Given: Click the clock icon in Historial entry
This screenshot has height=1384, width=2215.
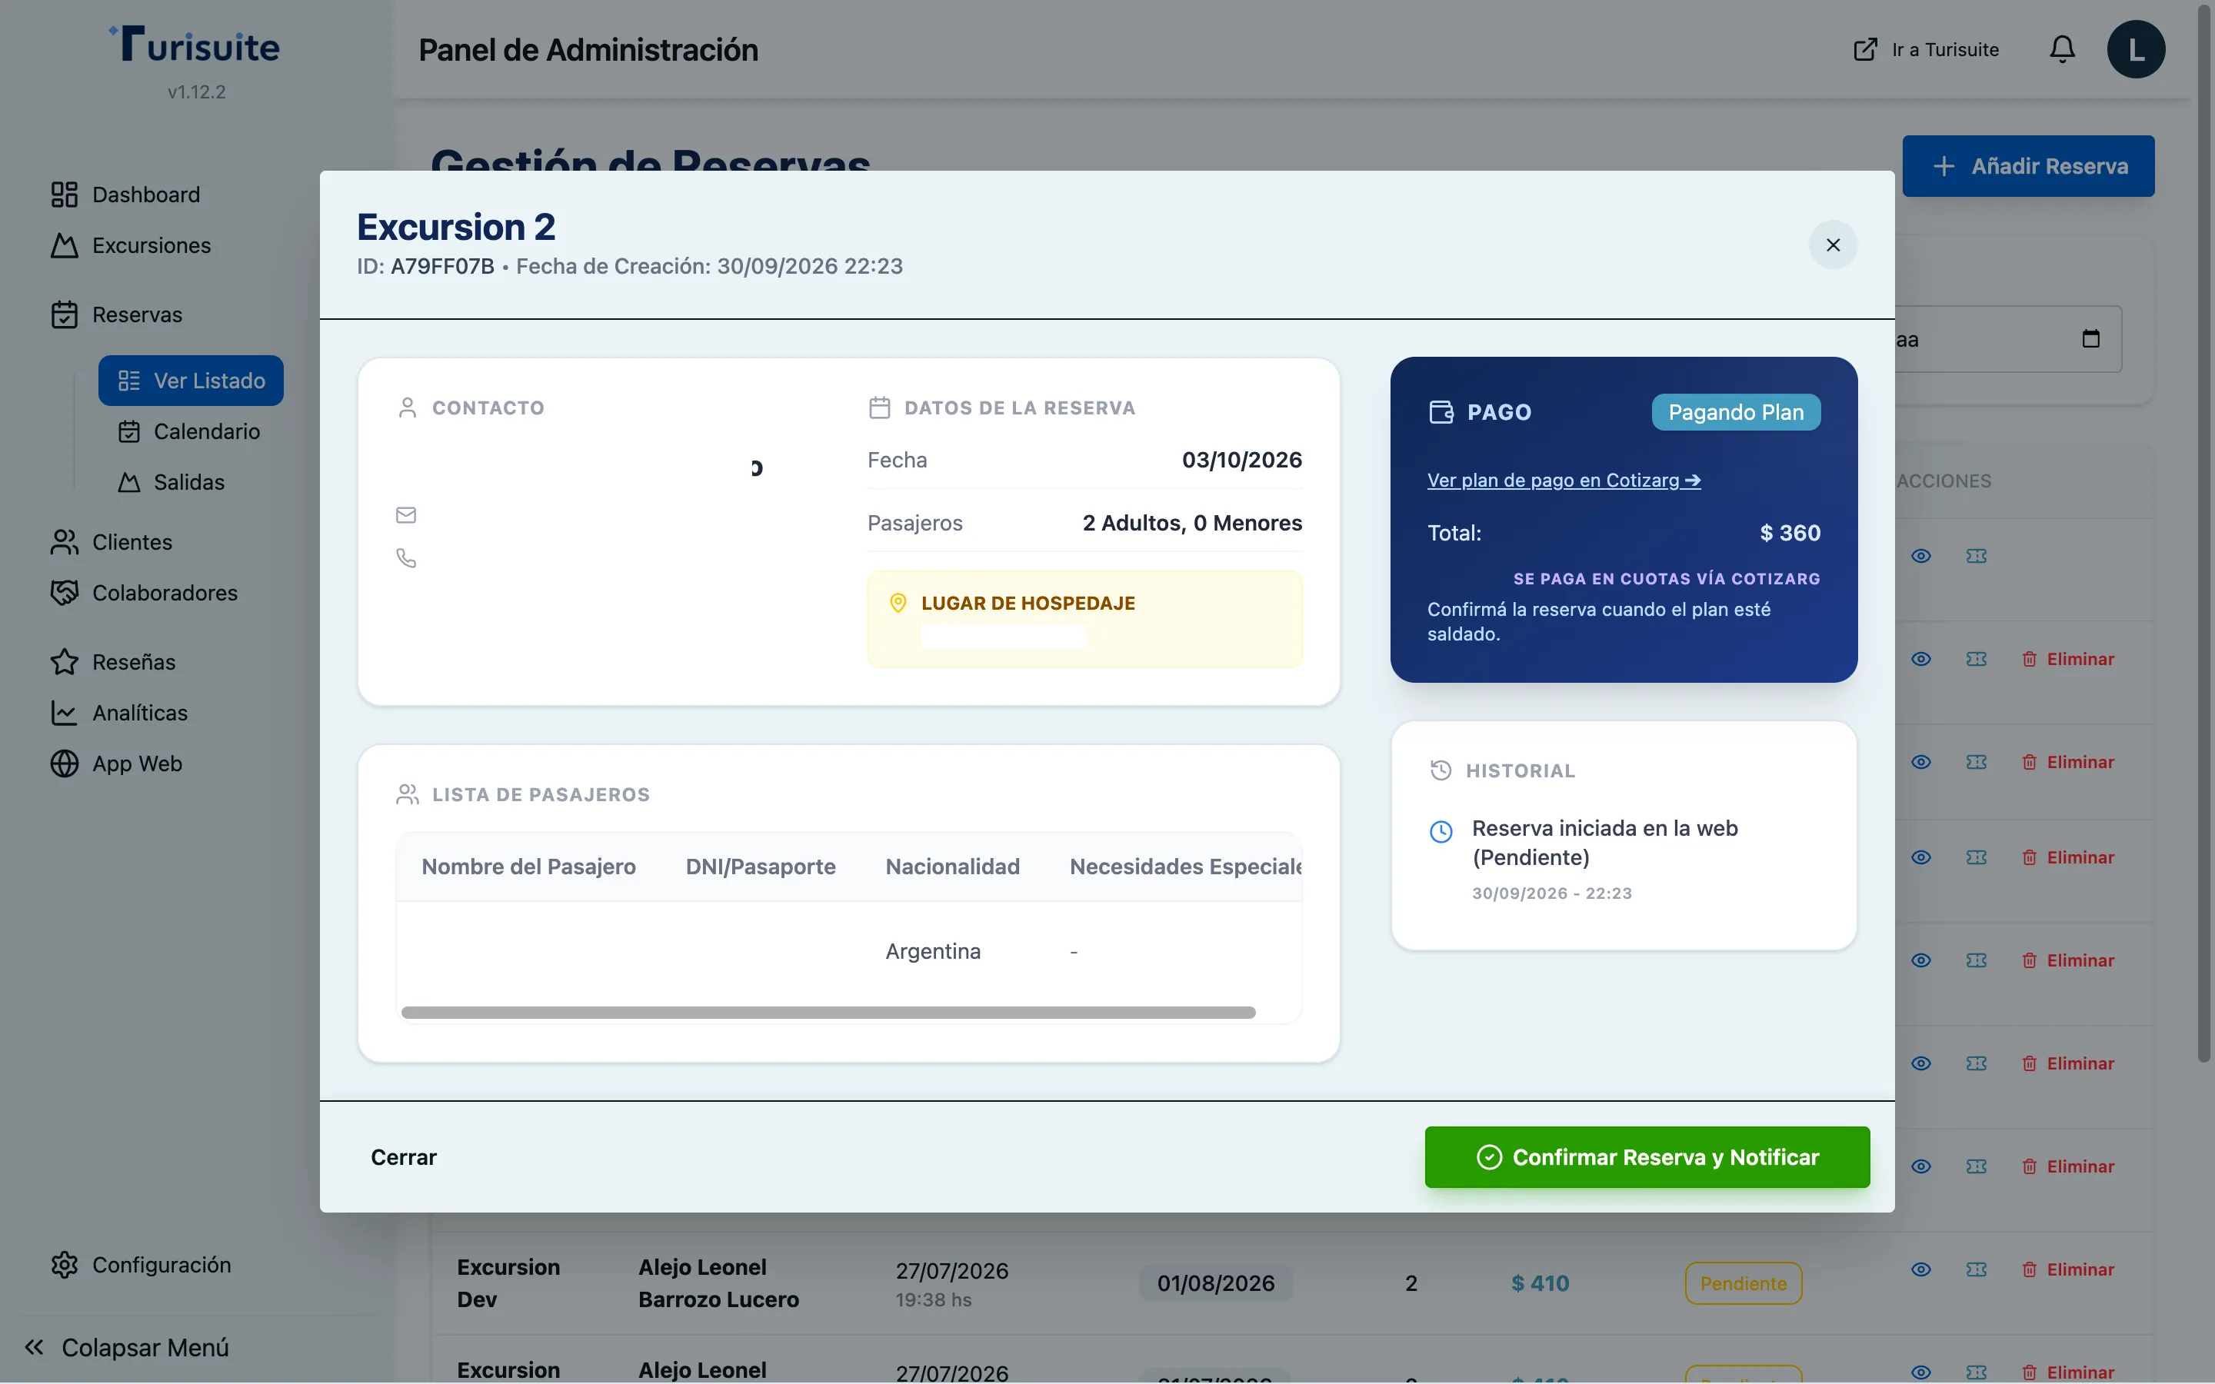Looking at the screenshot, I should [1441, 831].
